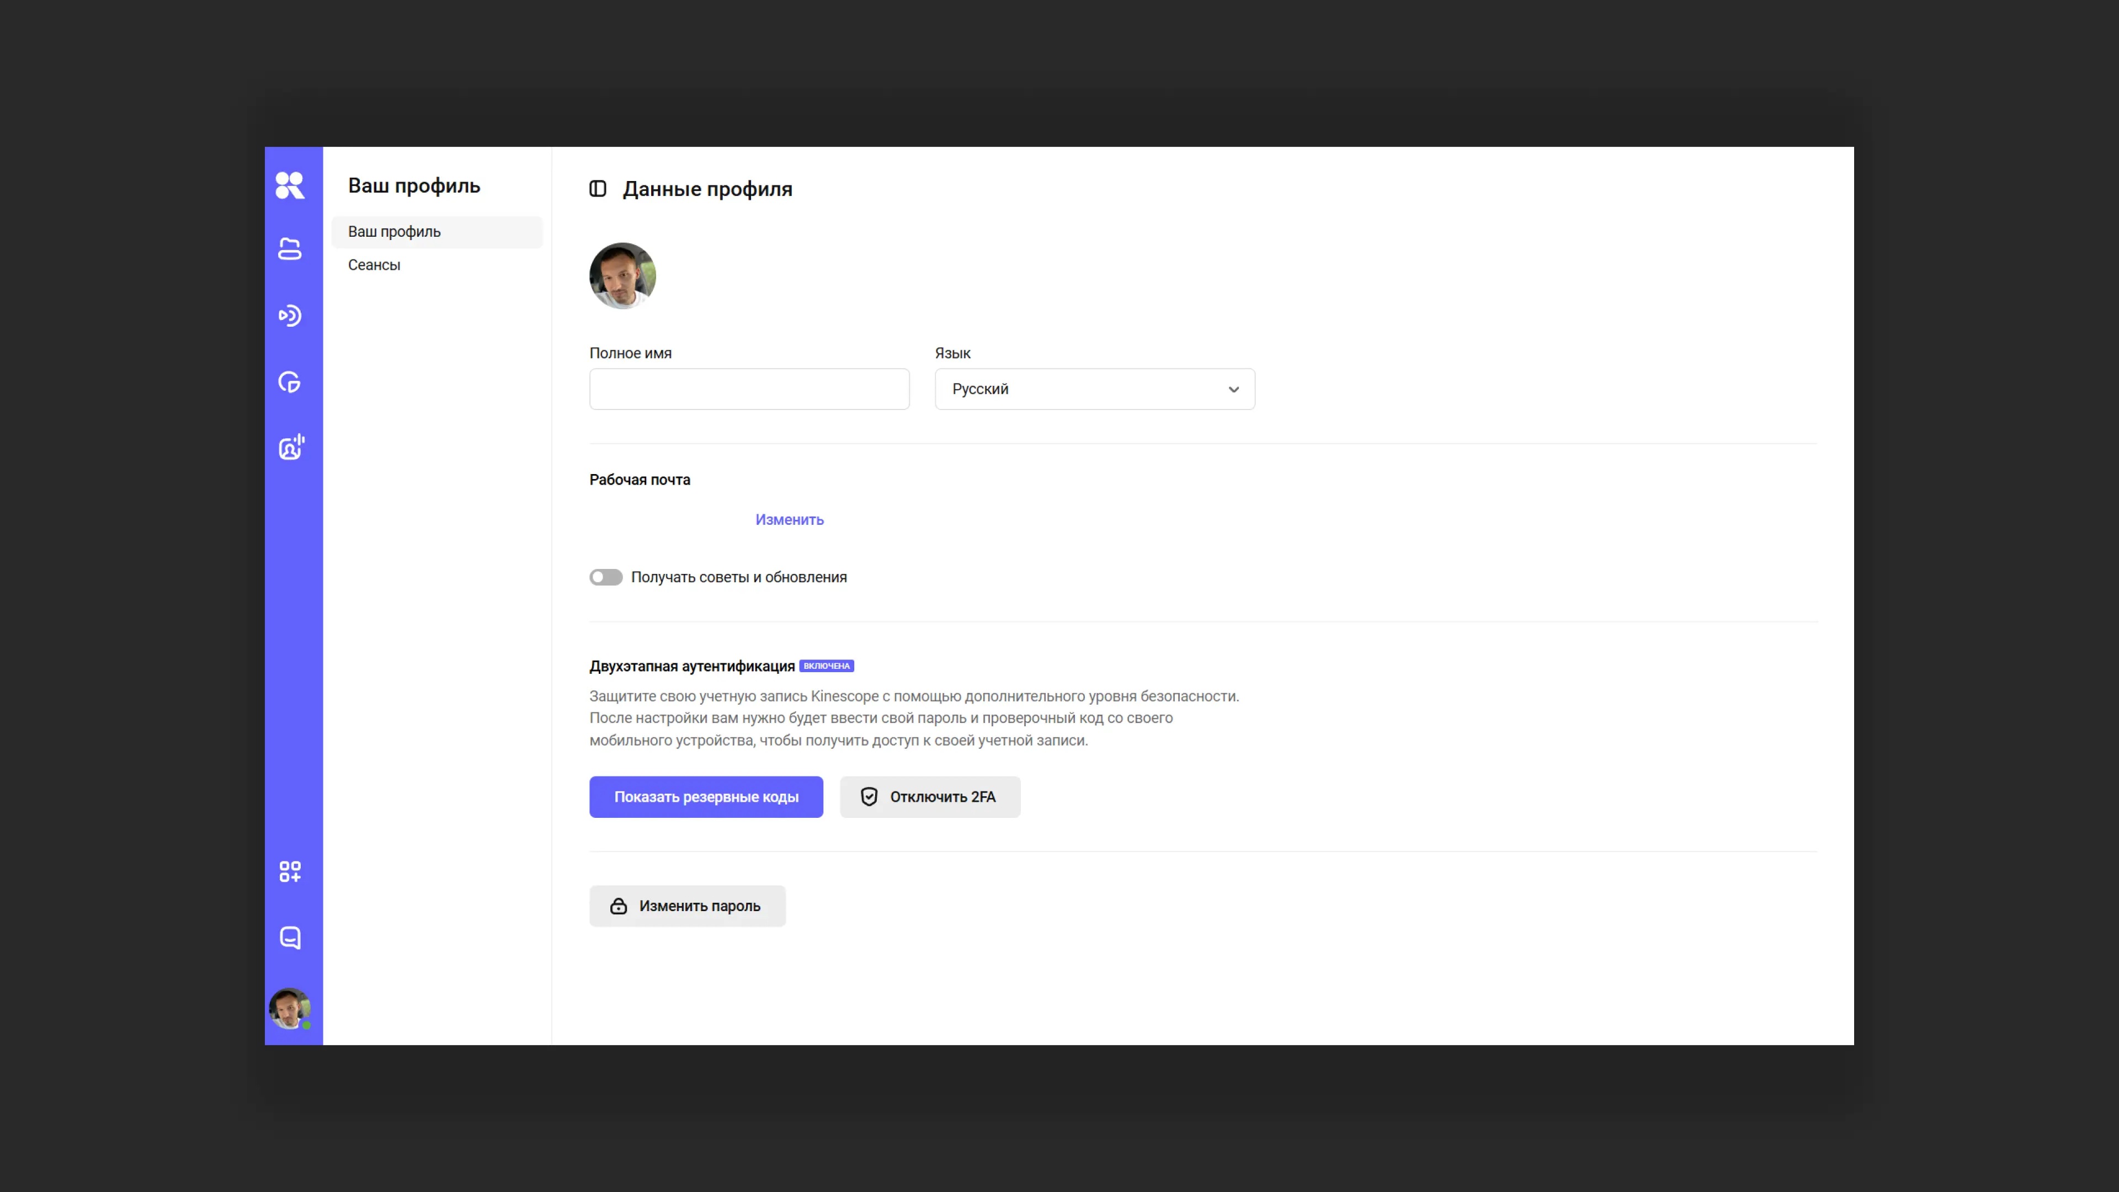Click the integrations grid icon near sidebar bottom
2119x1192 pixels.
(290, 872)
